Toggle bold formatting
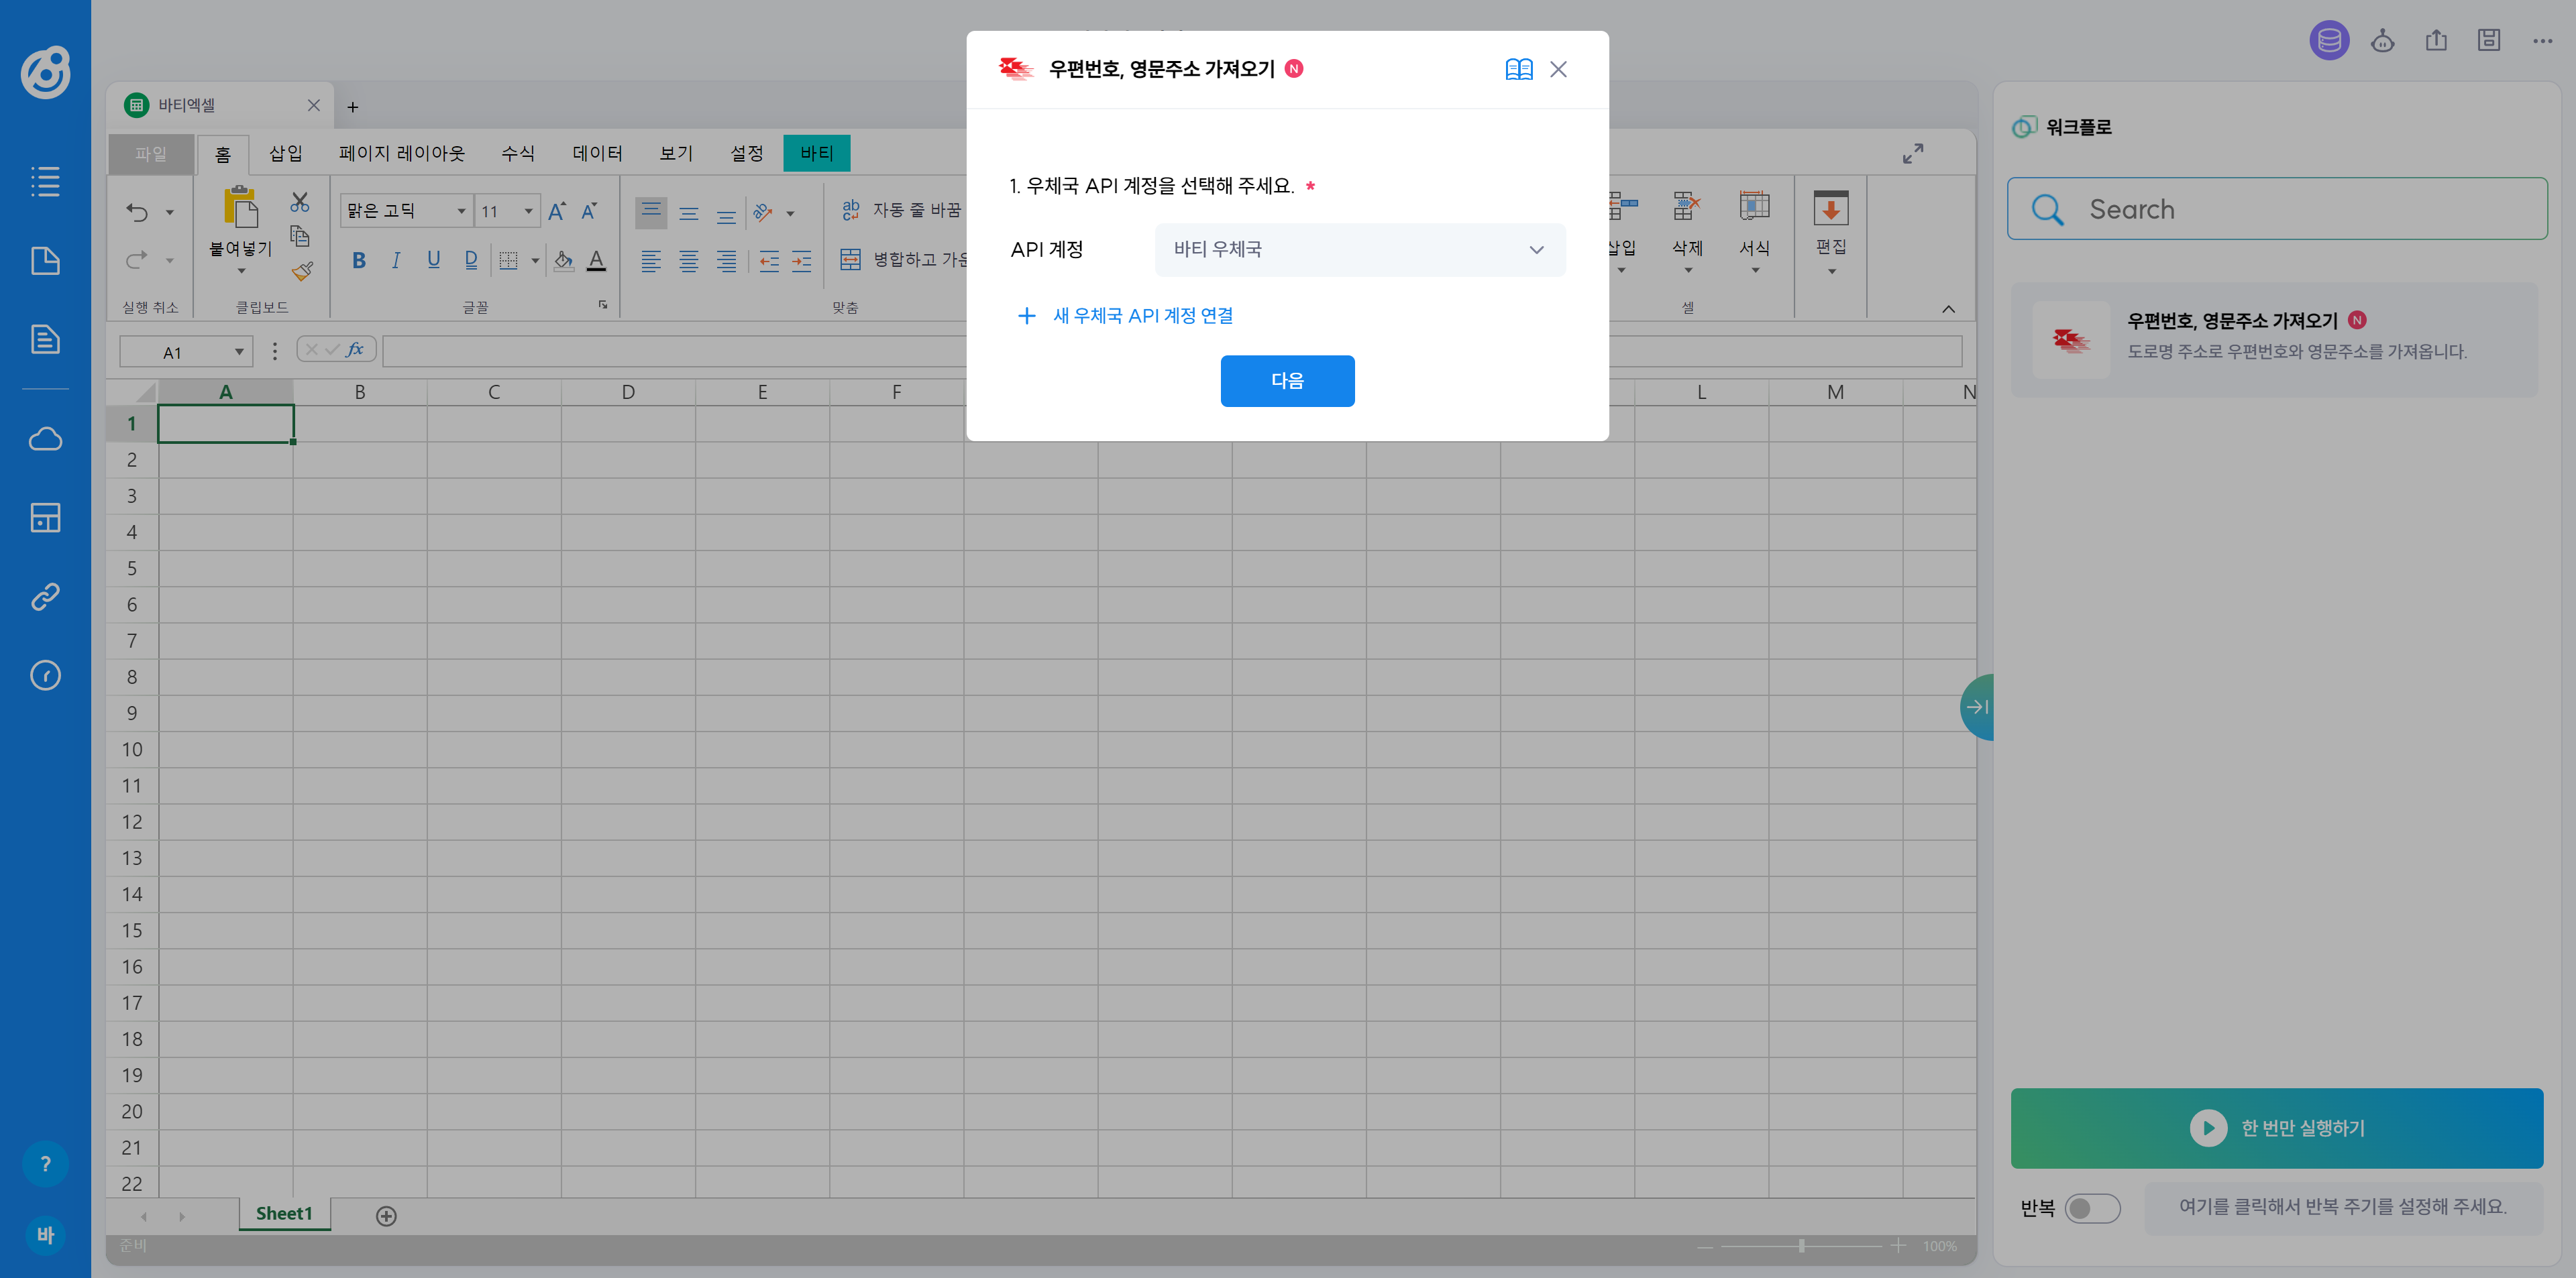 coord(359,261)
